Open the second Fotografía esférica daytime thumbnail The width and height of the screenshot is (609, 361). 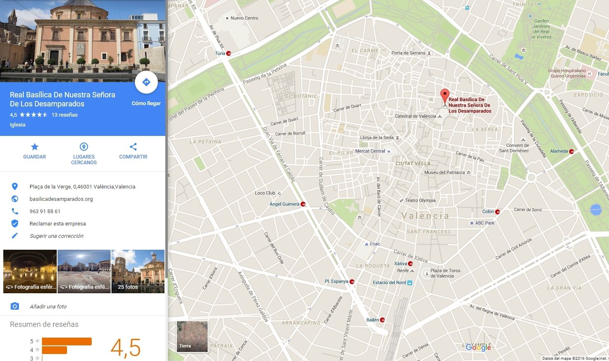tap(84, 271)
